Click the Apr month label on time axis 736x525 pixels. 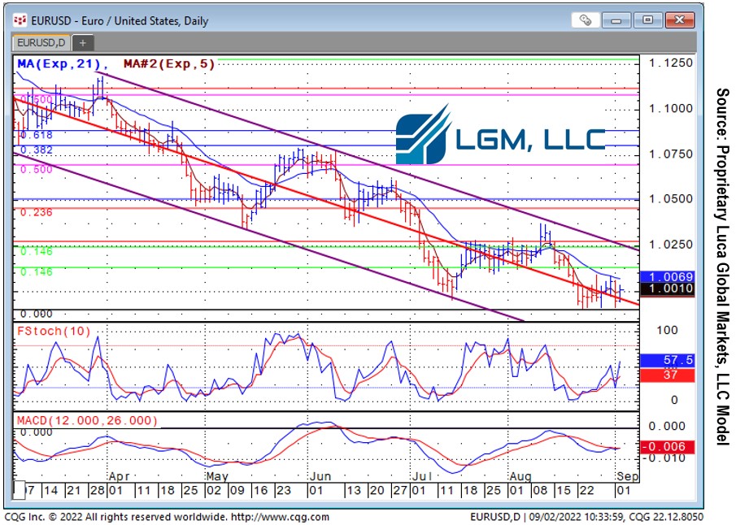pos(119,477)
